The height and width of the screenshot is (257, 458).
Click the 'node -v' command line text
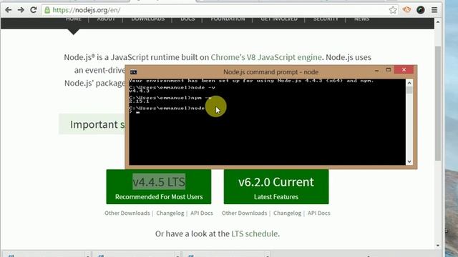coord(203,87)
